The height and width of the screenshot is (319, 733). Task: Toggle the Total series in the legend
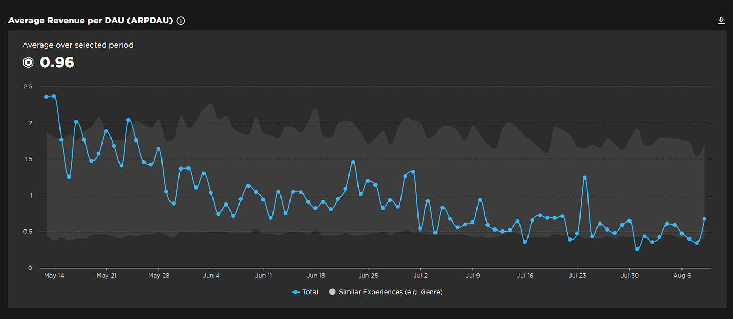pyautogui.click(x=310, y=291)
